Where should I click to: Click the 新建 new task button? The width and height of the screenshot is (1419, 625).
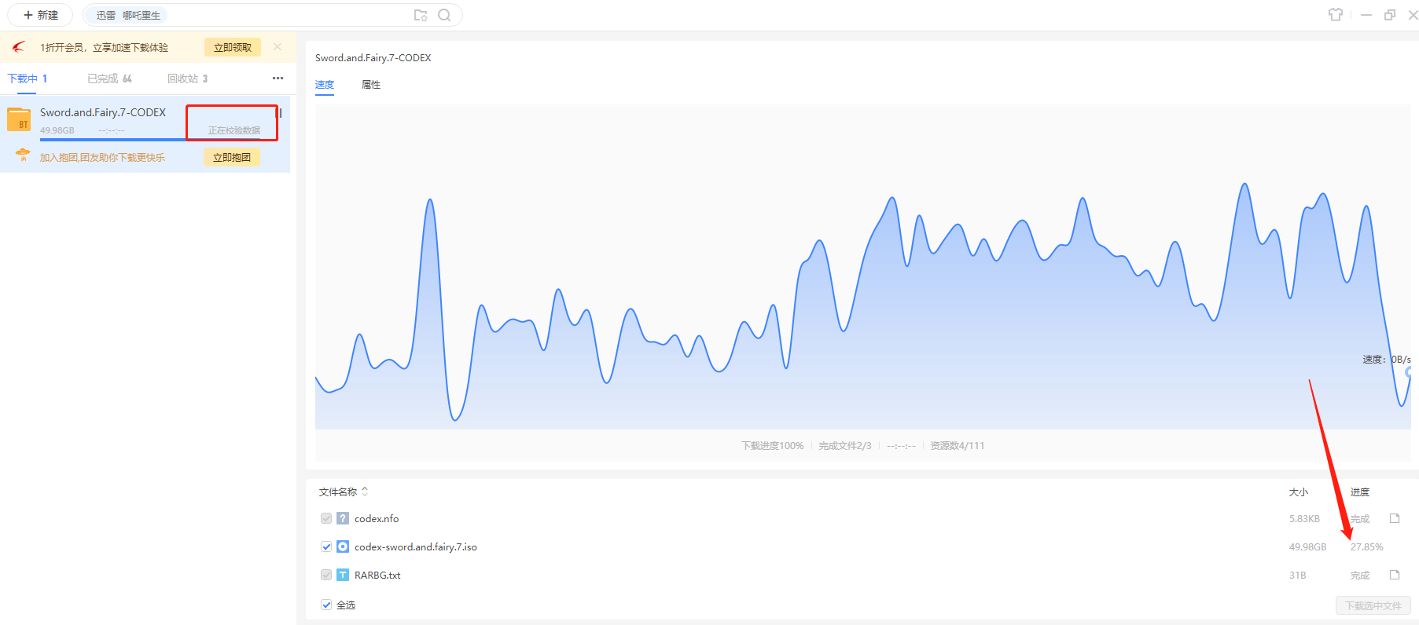[41, 15]
